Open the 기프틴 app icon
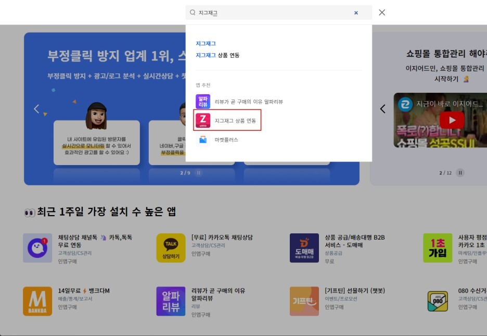 tap(304, 301)
